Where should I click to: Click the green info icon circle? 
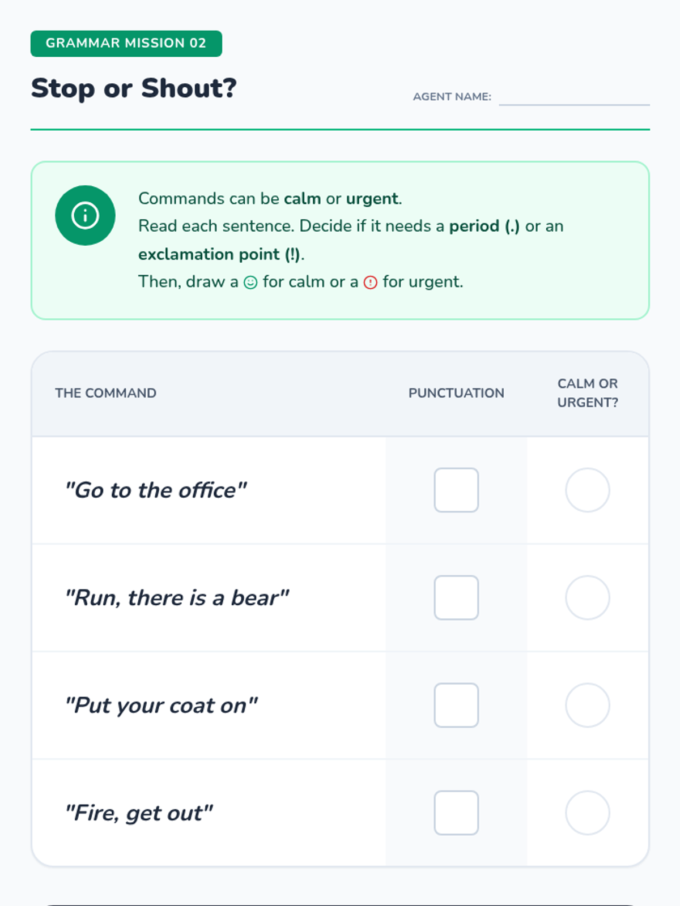pyautogui.click(x=85, y=215)
